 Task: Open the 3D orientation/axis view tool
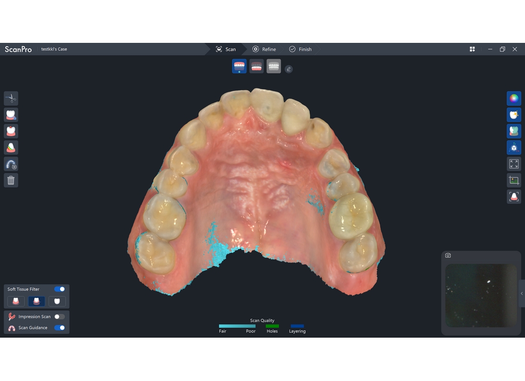point(514,147)
